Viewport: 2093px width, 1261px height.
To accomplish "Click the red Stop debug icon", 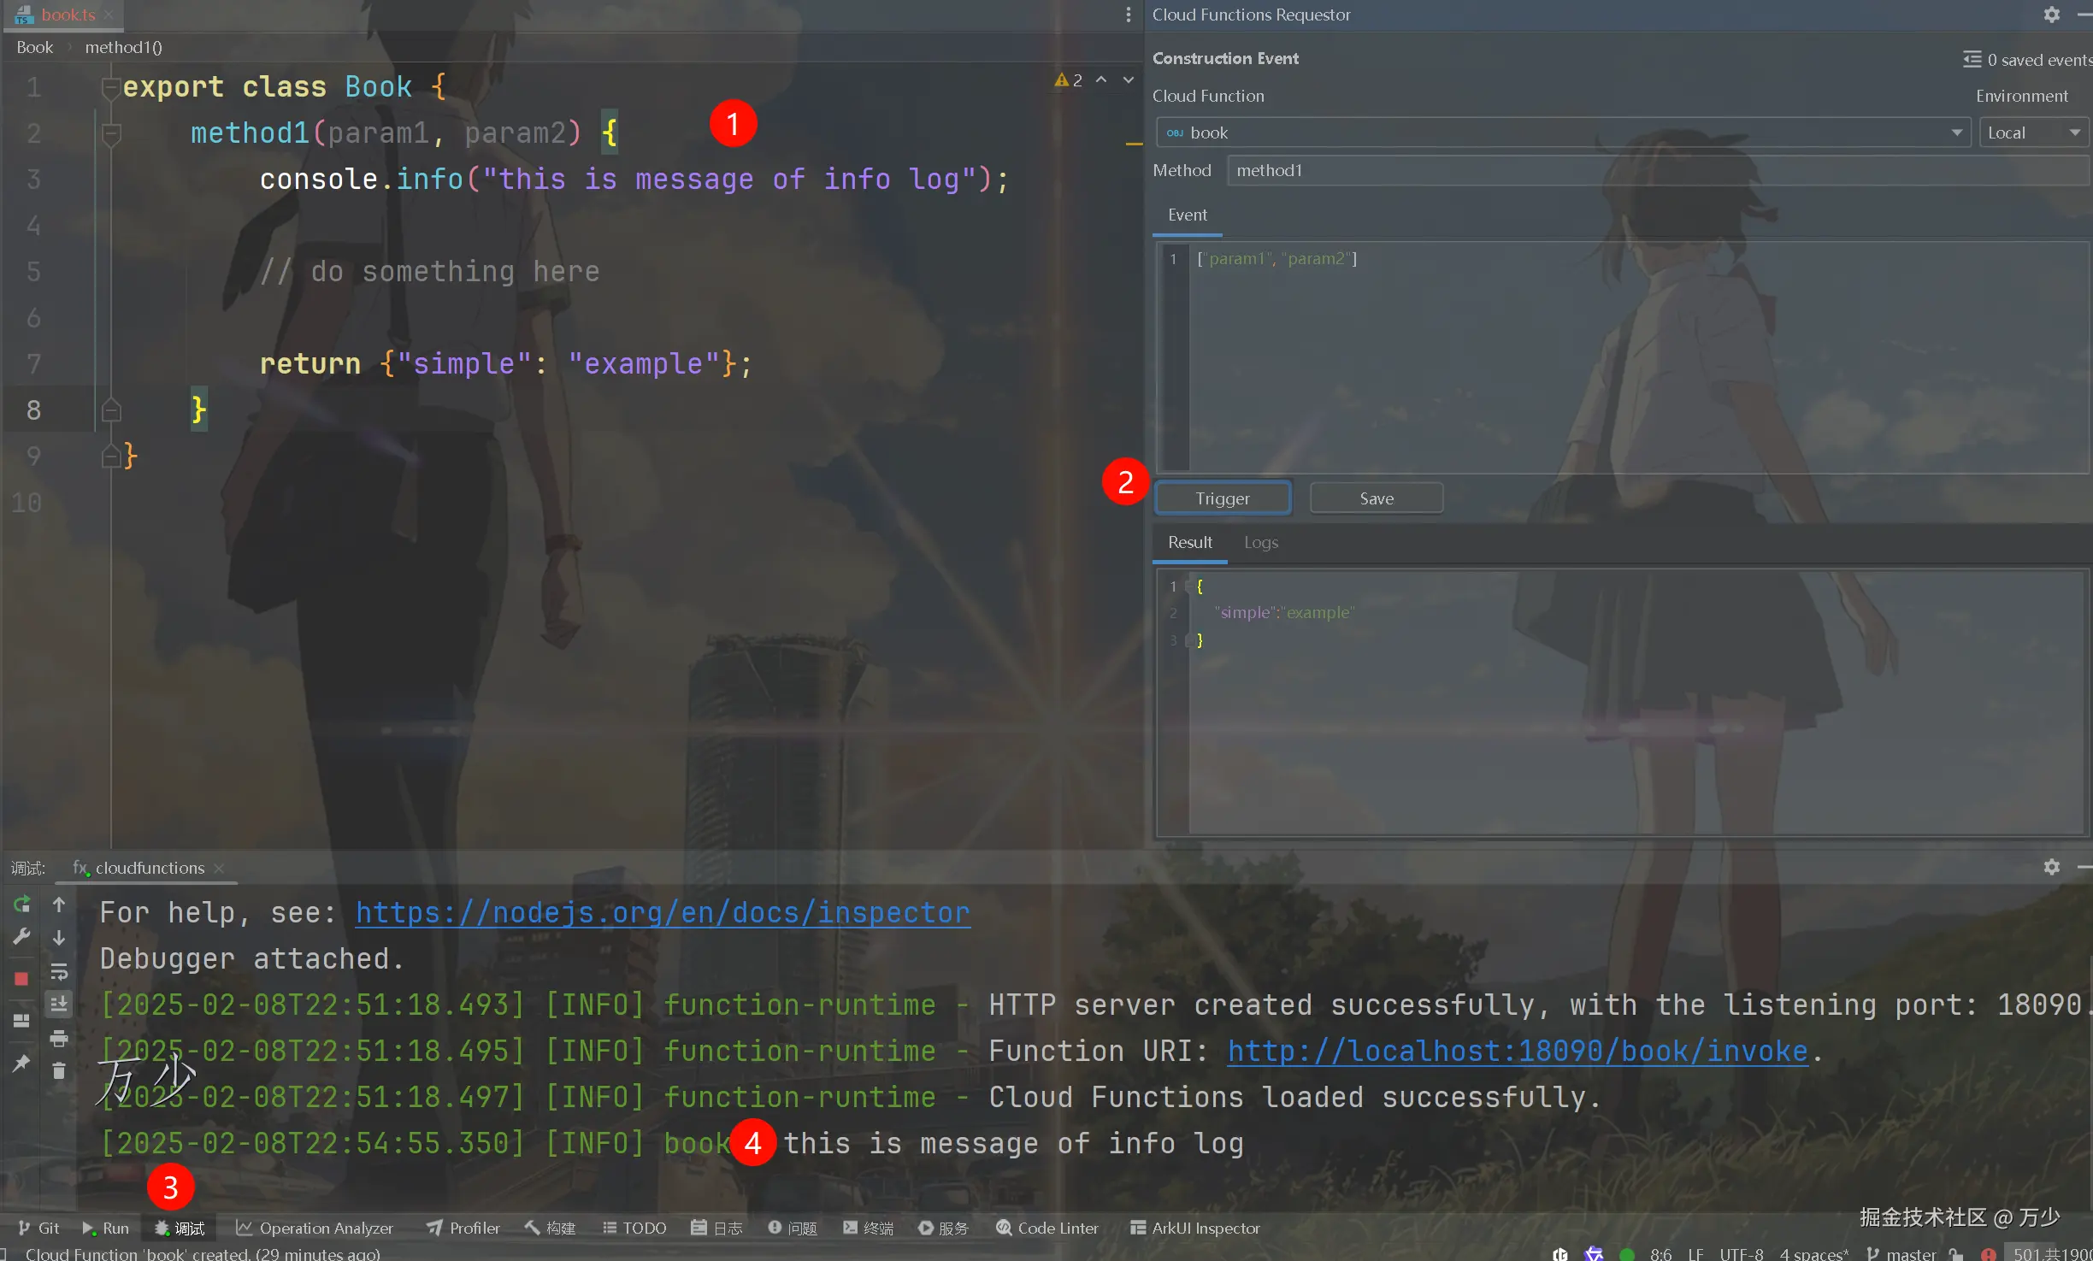I will pos(21,978).
